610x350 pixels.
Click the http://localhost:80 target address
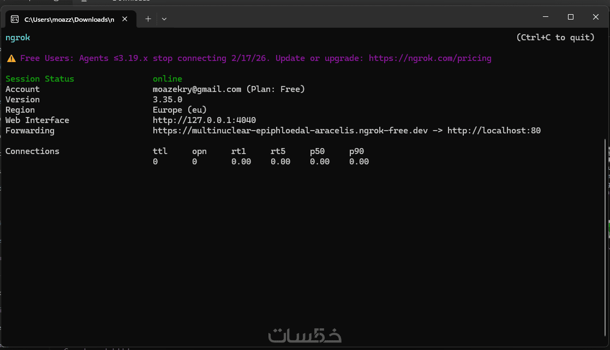[494, 131]
